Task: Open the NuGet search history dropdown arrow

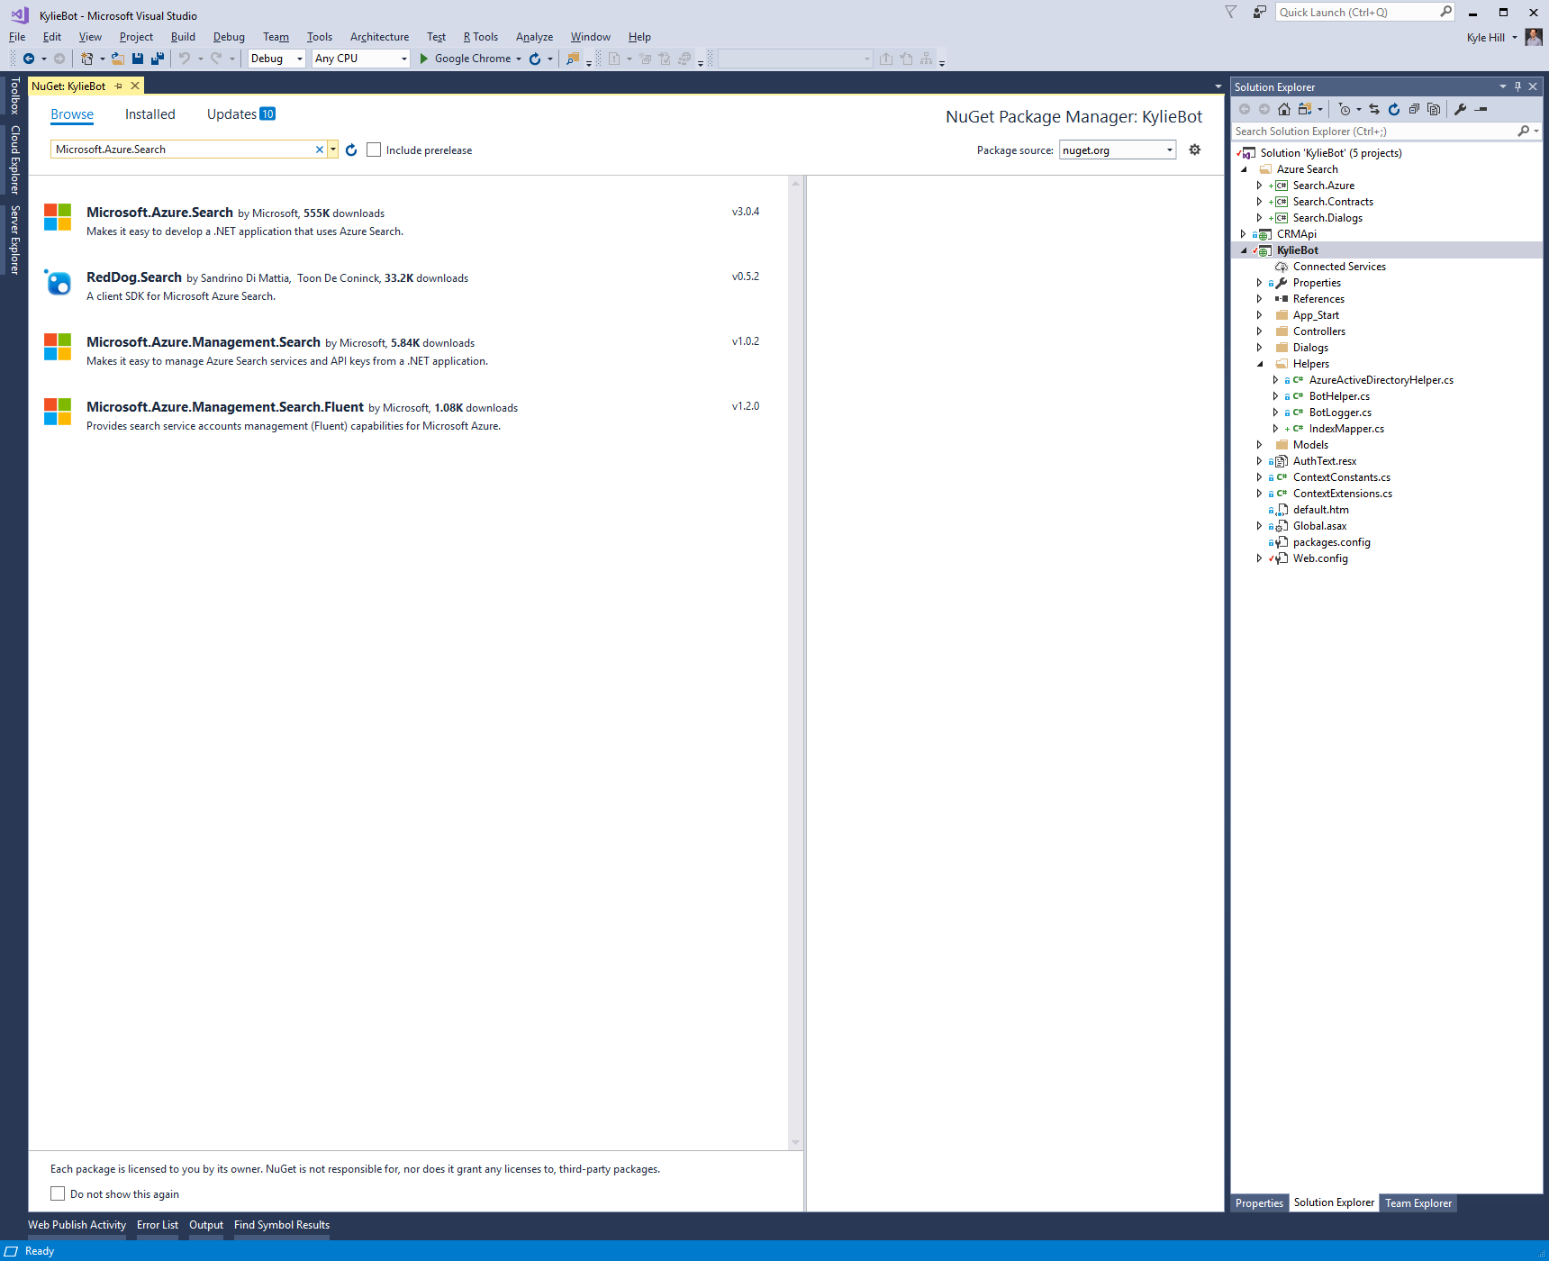Action: pyautogui.click(x=333, y=150)
